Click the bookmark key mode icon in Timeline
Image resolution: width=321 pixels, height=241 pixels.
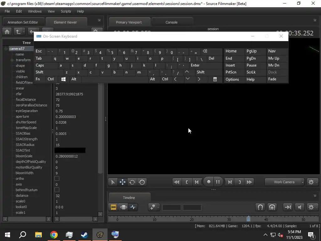[x=153, y=207]
